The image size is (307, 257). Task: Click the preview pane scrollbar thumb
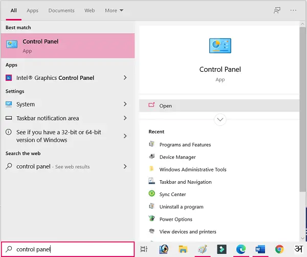click(x=302, y=110)
